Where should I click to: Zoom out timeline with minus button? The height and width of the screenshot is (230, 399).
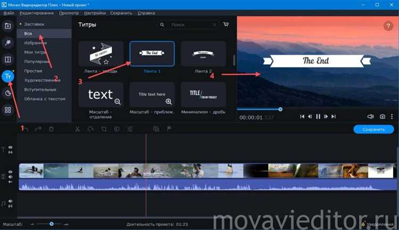click(32, 224)
